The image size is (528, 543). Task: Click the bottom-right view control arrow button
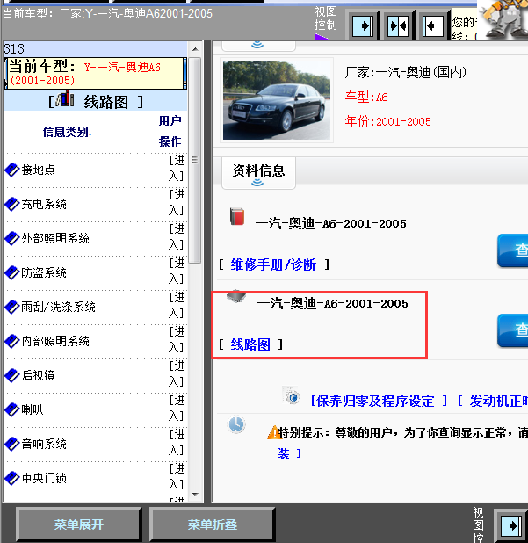511,525
